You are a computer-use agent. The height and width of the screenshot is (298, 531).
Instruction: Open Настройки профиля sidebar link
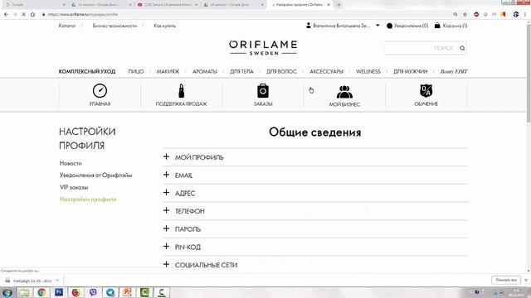88,199
